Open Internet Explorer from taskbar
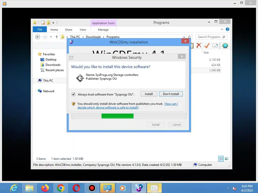The height and width of the screenshot is (193, 258). click(14, 188)
